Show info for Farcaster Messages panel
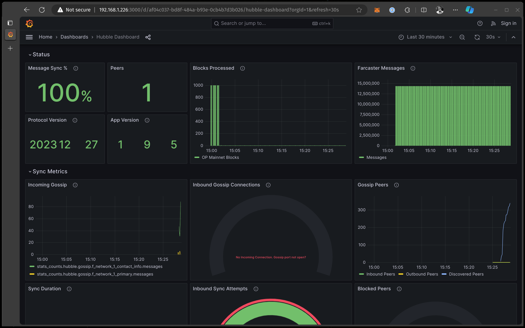 [413, 68]
